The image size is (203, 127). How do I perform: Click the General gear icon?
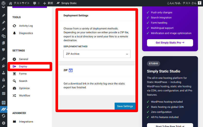[x=14, y=59]
